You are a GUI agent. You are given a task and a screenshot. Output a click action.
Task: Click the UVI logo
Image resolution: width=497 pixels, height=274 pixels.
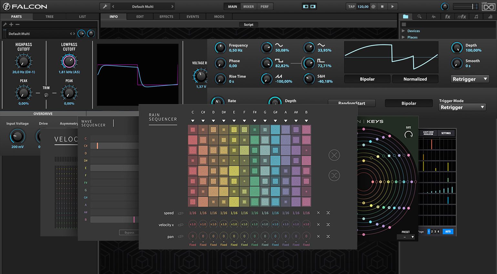tap(488, 6)
